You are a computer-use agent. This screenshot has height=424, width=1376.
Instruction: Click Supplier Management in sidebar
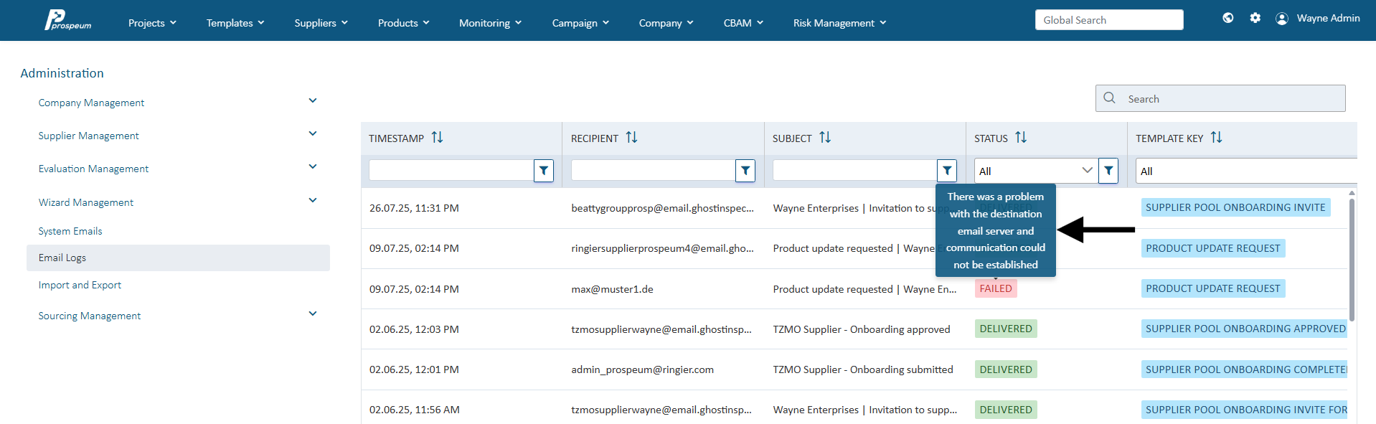[88, 136]
